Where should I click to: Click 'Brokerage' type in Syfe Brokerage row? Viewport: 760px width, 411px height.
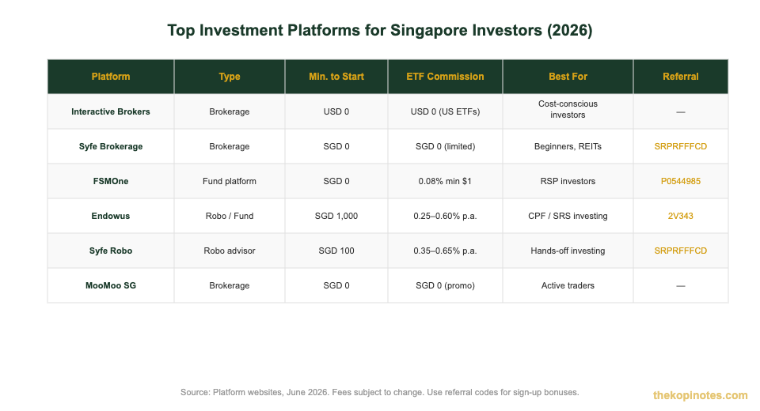click(x=230, y=146)
